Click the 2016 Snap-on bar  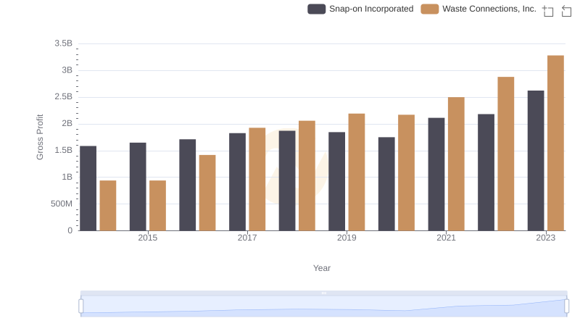(x=188, y=185)
